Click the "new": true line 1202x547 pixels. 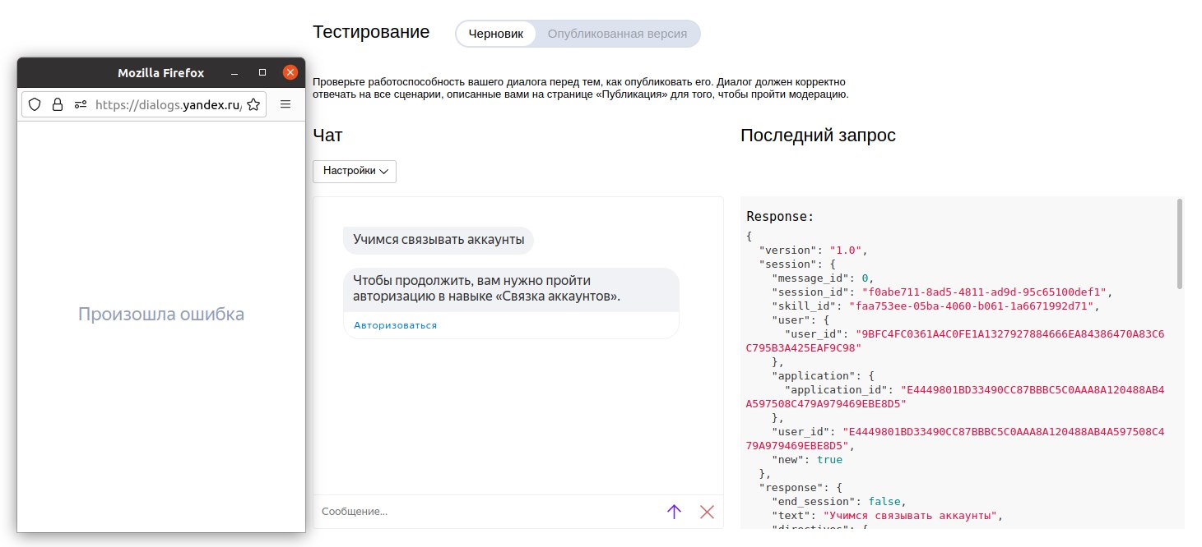(807, 459)
